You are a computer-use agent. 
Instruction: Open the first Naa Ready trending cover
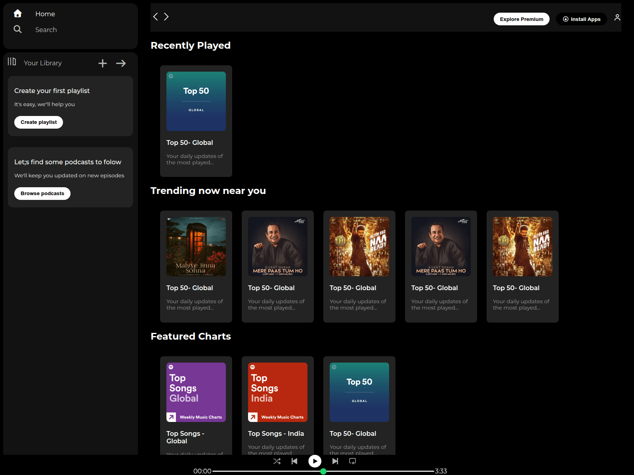pos(359,247)
